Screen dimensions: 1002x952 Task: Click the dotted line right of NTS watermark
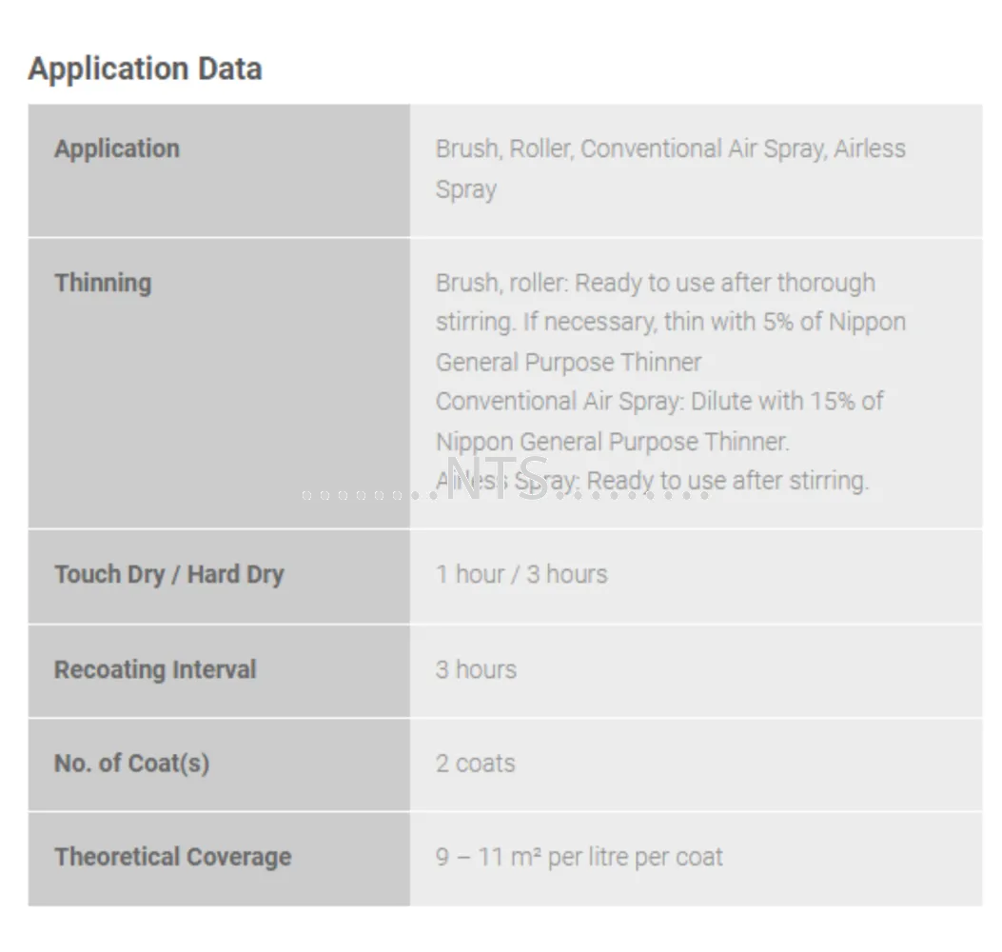point(633,495)
